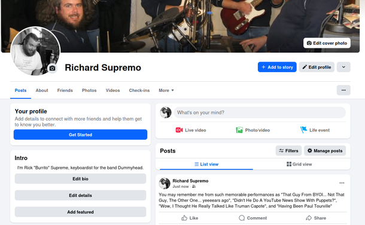
Task: Open the About tab
Action: tap(42, 90)
